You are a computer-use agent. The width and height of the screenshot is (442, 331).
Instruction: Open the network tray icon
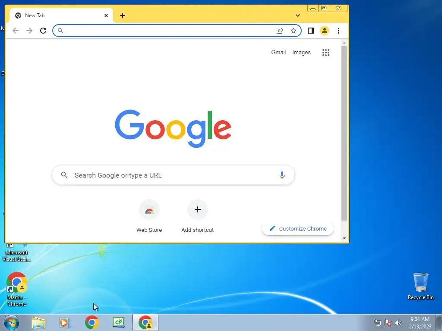(x=377, y=323)
